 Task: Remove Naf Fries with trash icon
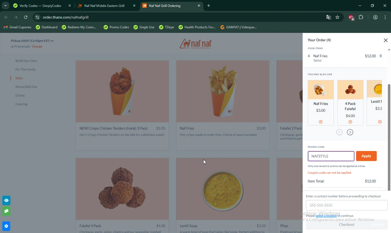pyautogui.click(x=381, y=56)
